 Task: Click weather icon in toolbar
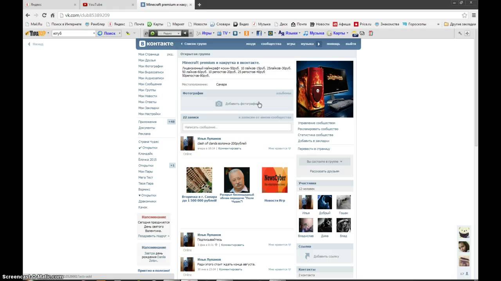(355, 34)
